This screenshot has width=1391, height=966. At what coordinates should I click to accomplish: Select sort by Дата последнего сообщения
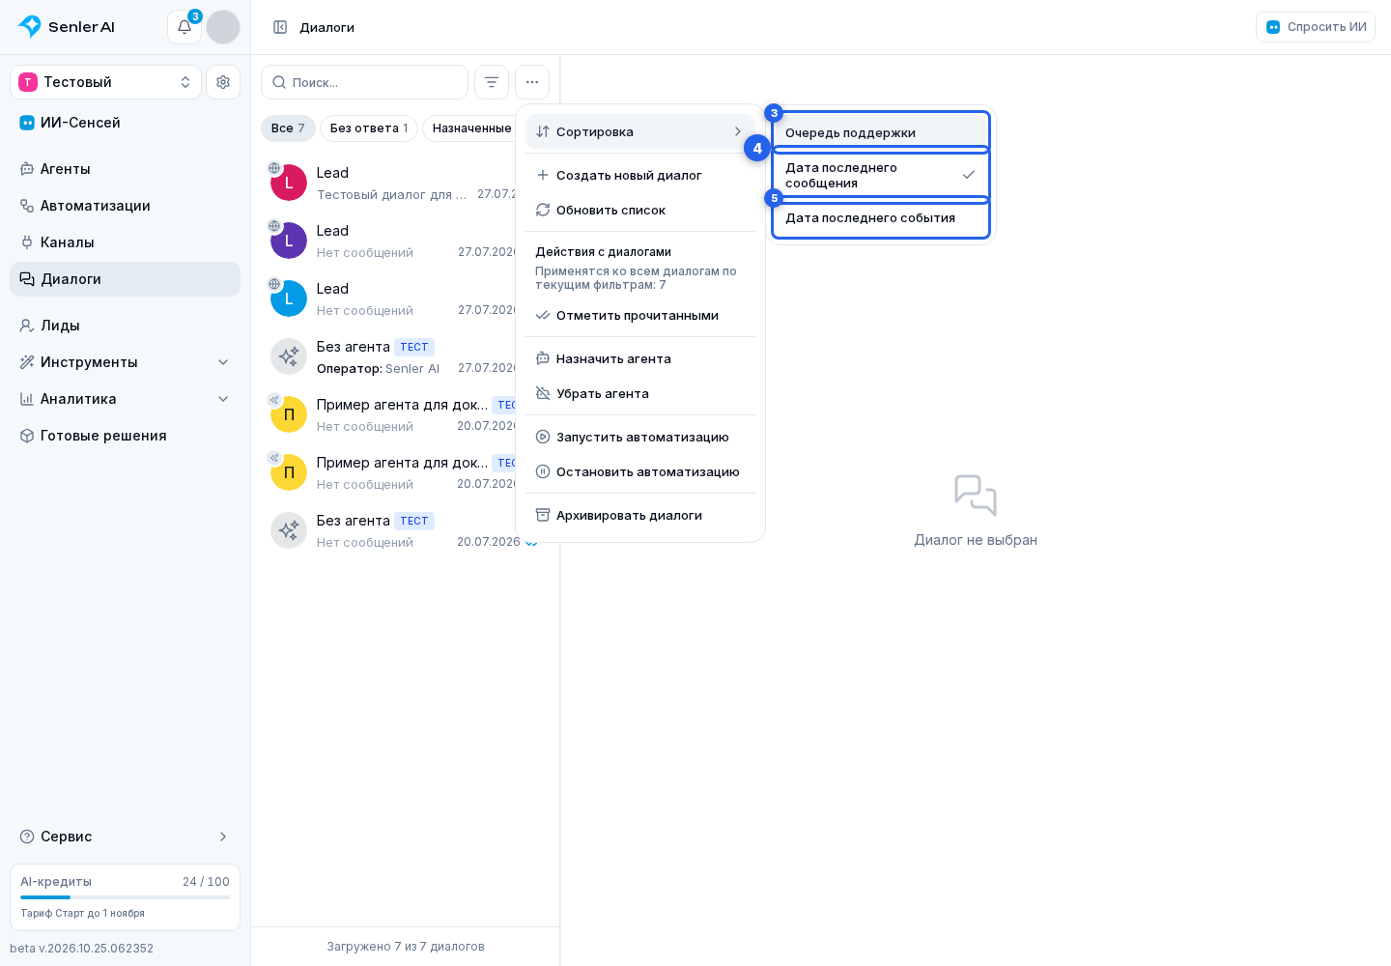pyautogui.click(x=881, y=175)
